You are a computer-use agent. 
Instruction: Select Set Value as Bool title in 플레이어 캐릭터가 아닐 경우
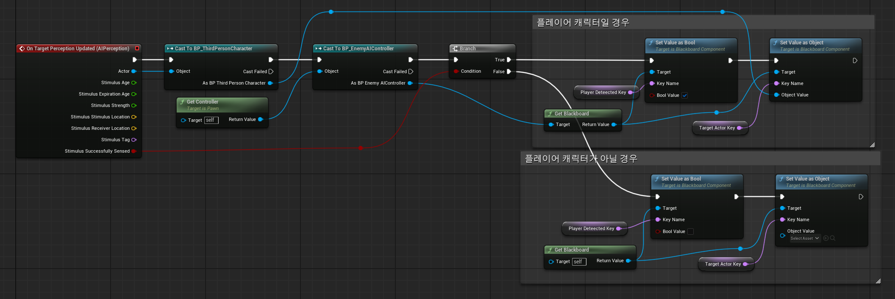pyautogui.click(x=681, y=179)
